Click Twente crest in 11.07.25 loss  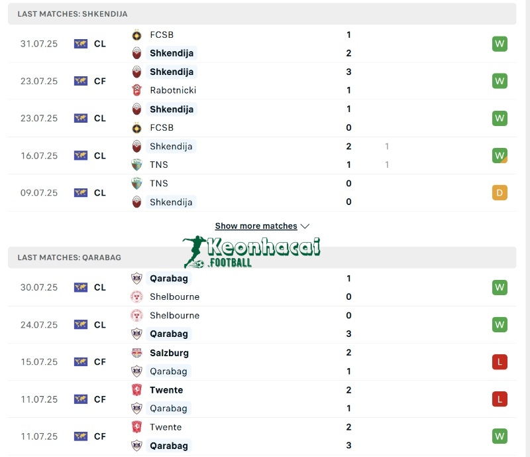[136, 390]
